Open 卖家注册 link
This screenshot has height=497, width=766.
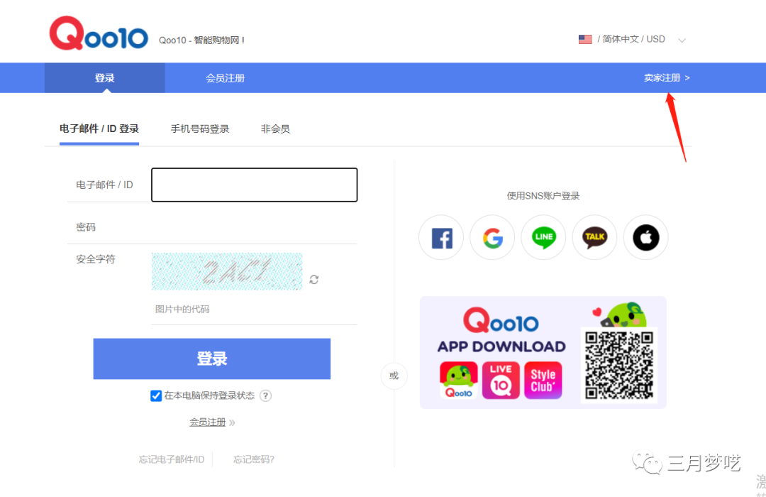click(666, 78)
